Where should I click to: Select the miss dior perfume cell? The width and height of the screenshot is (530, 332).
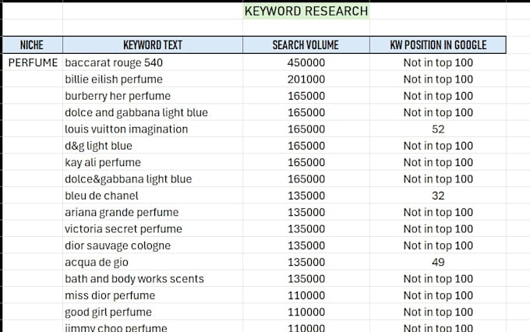pyautogui.click(x=153, y=295)
